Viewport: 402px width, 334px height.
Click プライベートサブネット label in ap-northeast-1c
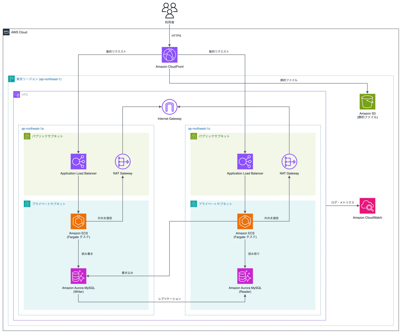coord(215,204)
